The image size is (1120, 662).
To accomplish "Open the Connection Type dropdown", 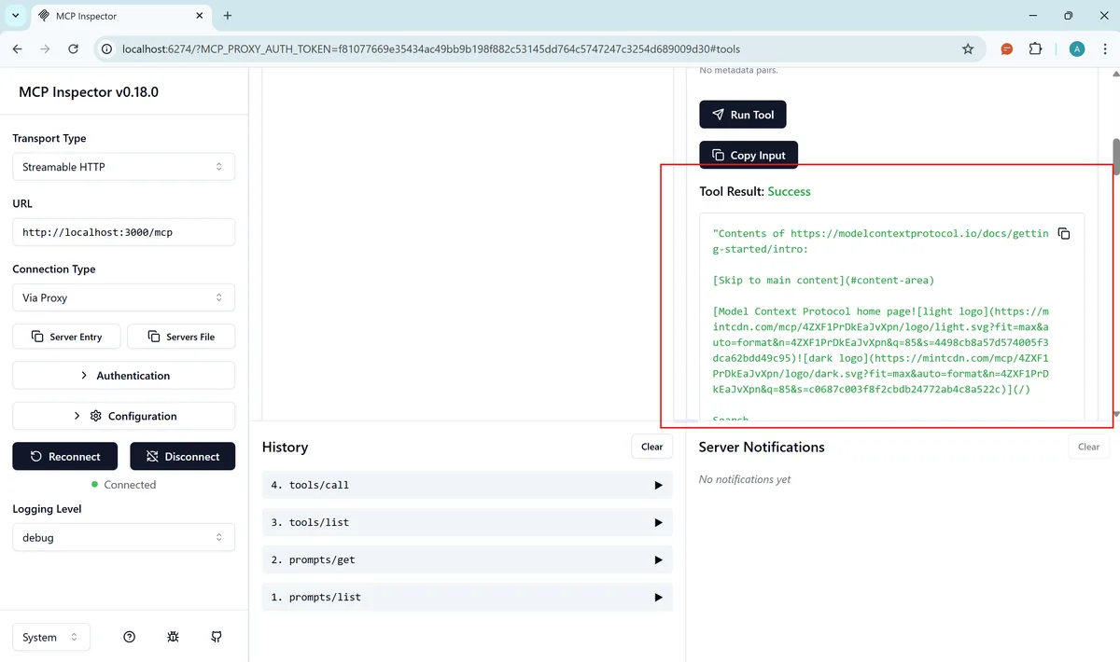I will point(123,297).
